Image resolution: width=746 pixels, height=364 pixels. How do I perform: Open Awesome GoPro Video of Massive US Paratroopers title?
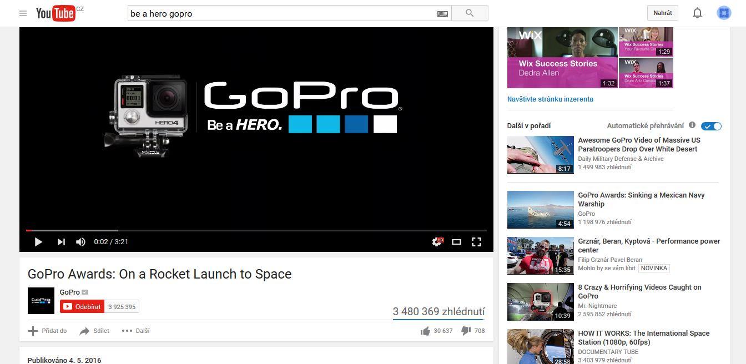point(639,145)
